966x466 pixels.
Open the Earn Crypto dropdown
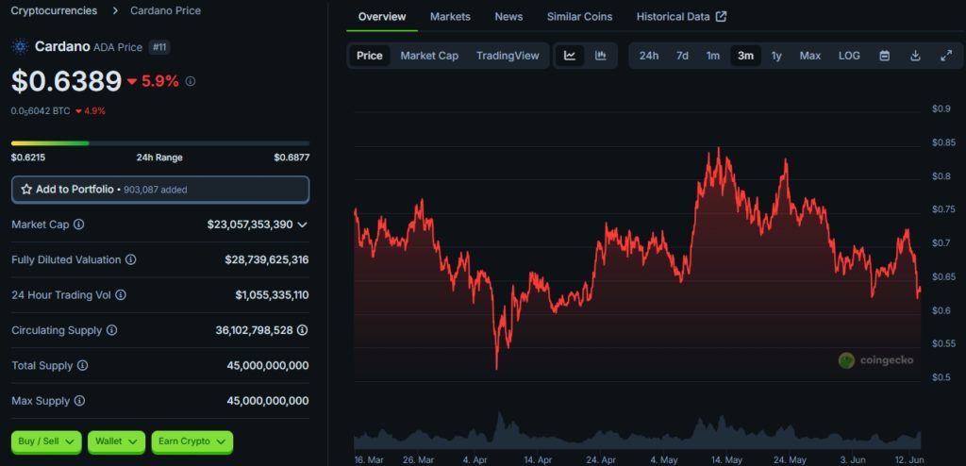[x=192, y=441]
